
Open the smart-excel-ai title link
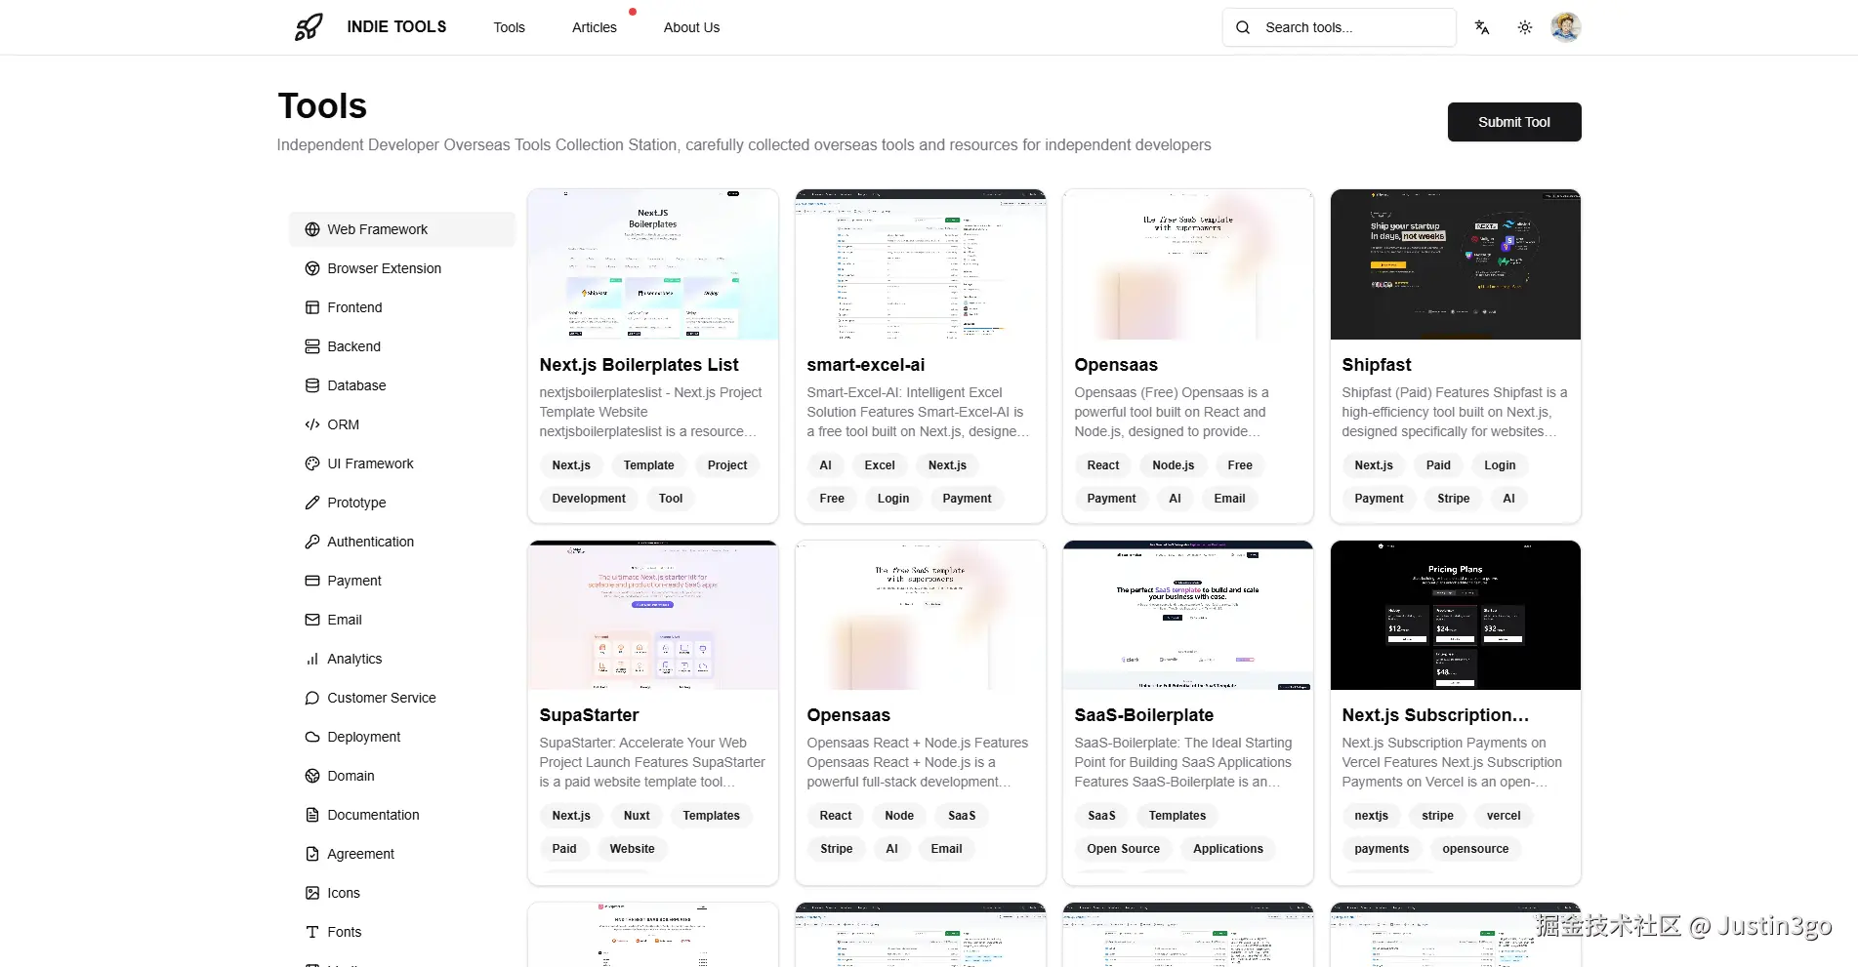[x=866, y=365]
